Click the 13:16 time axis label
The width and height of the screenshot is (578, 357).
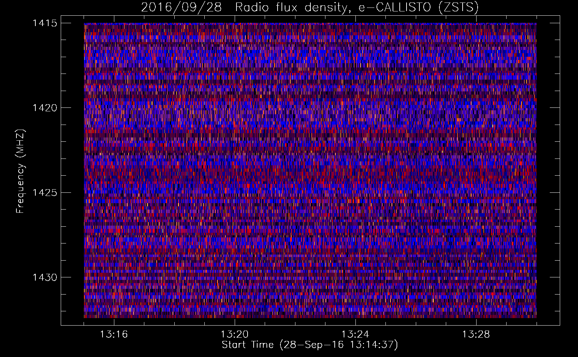114,335
